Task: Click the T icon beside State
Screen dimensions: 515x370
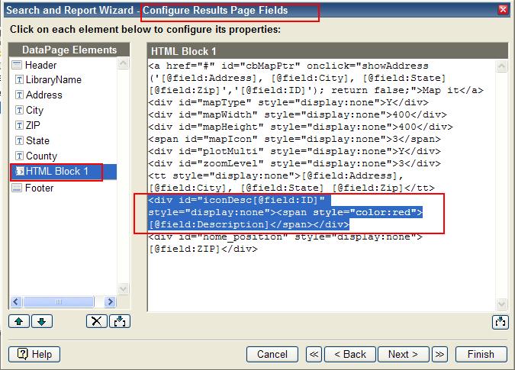Action: coord(19,140)
